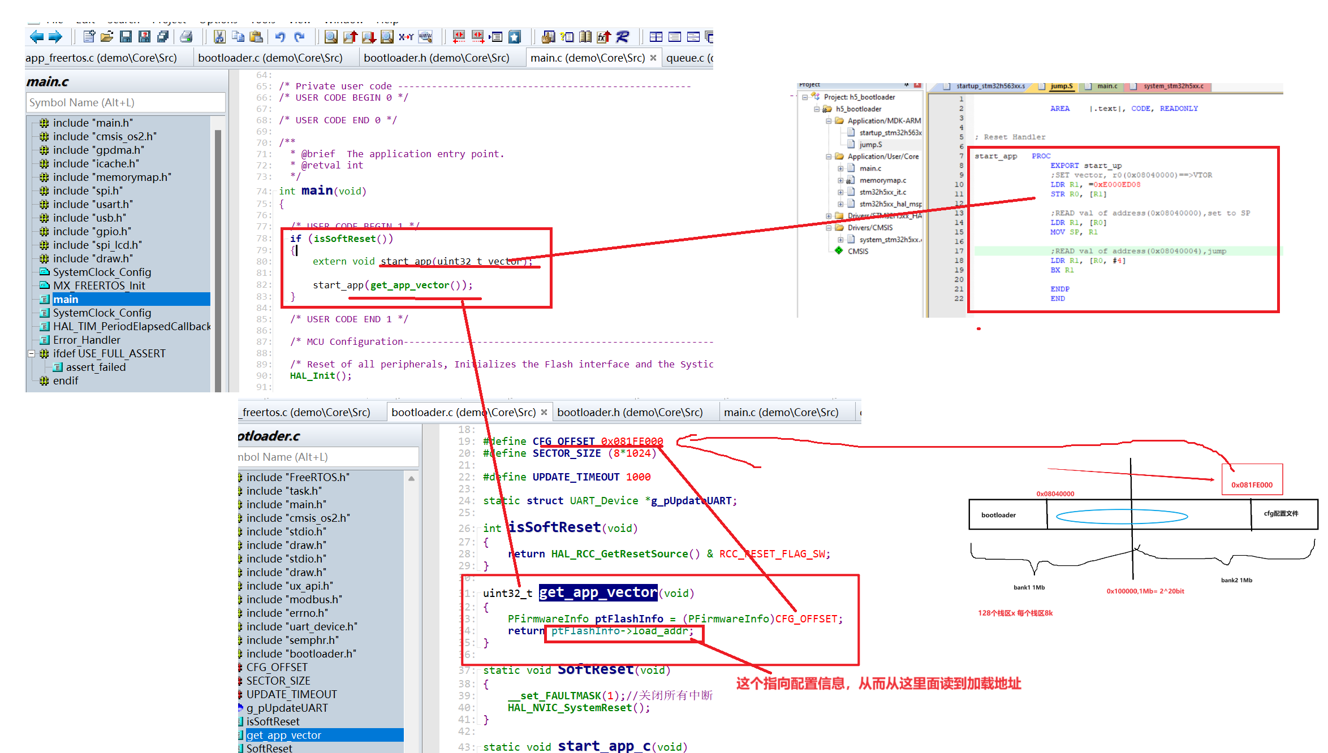Viewport: 1328px width, 753px height.
Task: Click the Paste clipboard icon
Action: (x=256, y=37)
